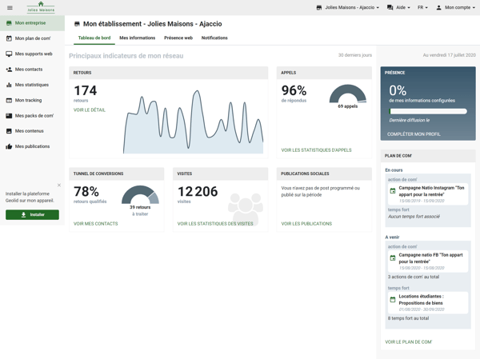Select the Mes contacts people icon
Screen dimensions: 480x359
coord(9,70)
